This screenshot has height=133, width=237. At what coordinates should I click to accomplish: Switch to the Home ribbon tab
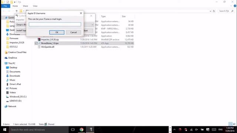[15, 6]
